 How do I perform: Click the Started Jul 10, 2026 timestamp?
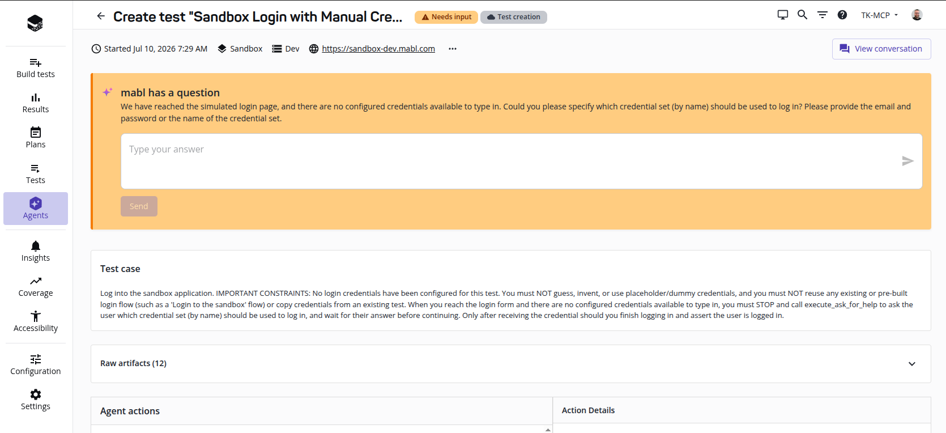pos(156,49)
